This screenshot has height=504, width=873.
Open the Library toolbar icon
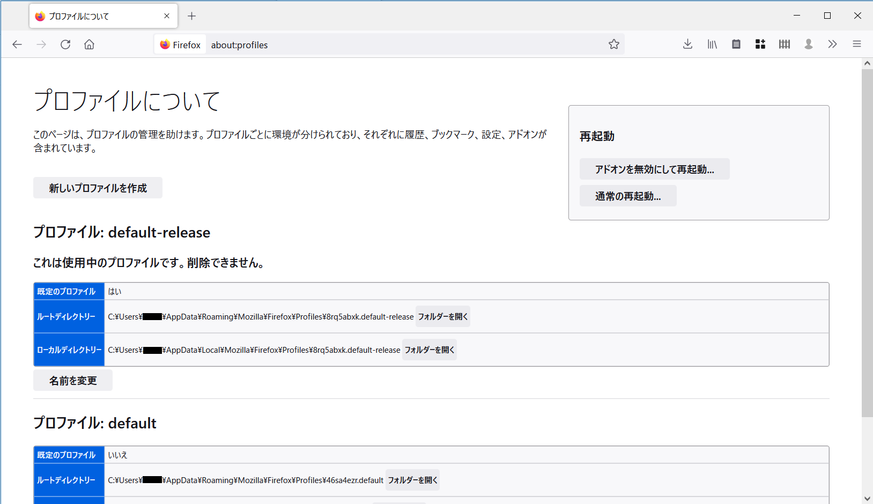click(x=712, y=44)
